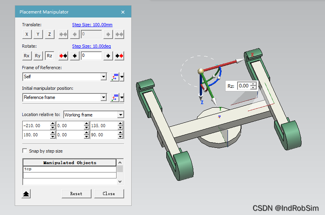Click the translate value input field

[91, 34]
